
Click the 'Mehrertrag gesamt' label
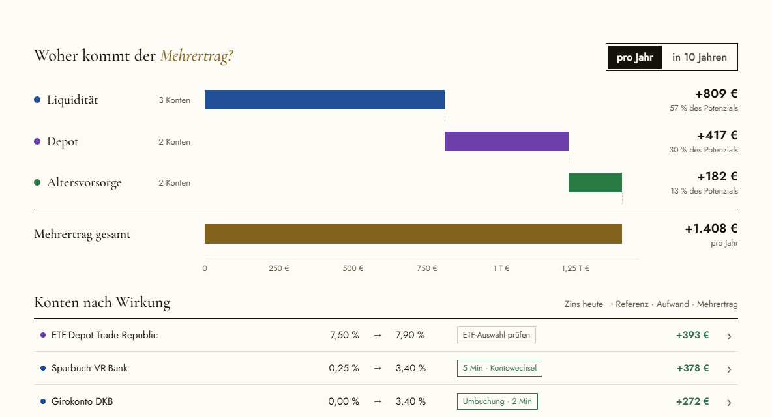82,234
